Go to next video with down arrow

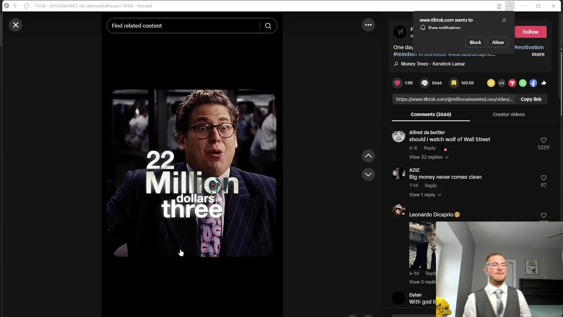(x=368, y=174)
